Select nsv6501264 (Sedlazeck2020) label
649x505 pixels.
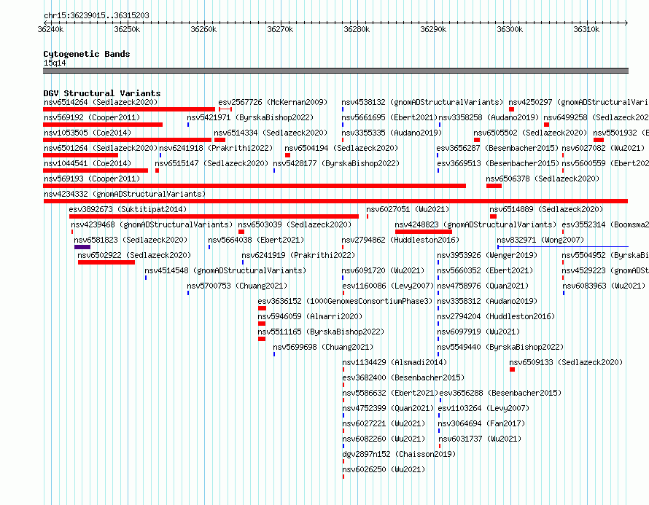[101, 148]
